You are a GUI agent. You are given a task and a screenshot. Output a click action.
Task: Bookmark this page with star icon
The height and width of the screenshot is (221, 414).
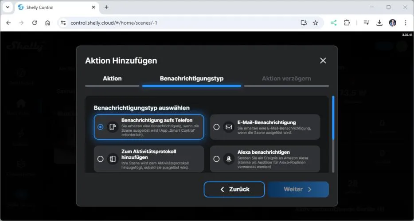coord(315,23)
